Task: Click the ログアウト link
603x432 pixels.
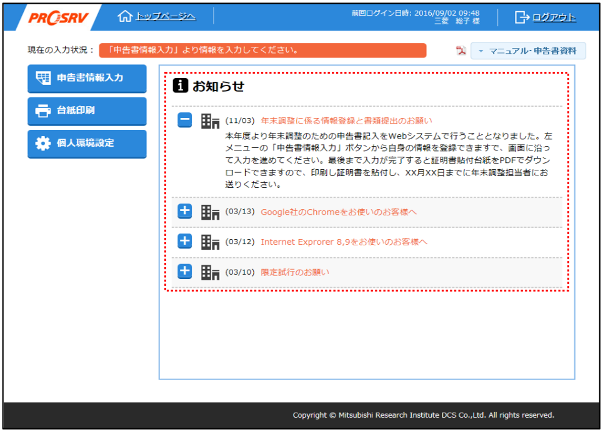Action: (x=554, y=17)
